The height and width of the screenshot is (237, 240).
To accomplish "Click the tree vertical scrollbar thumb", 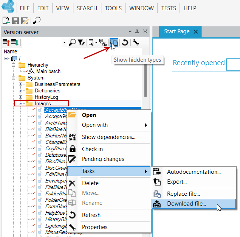I will click(146, 81).
